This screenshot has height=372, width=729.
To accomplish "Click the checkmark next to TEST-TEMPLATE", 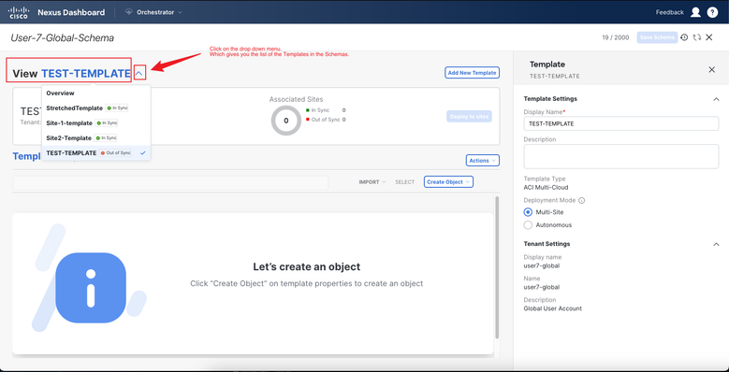I will (143, 152).
